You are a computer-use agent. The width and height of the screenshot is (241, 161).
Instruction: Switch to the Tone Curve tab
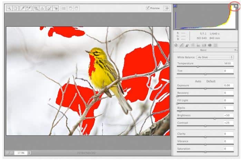[182, 45]
